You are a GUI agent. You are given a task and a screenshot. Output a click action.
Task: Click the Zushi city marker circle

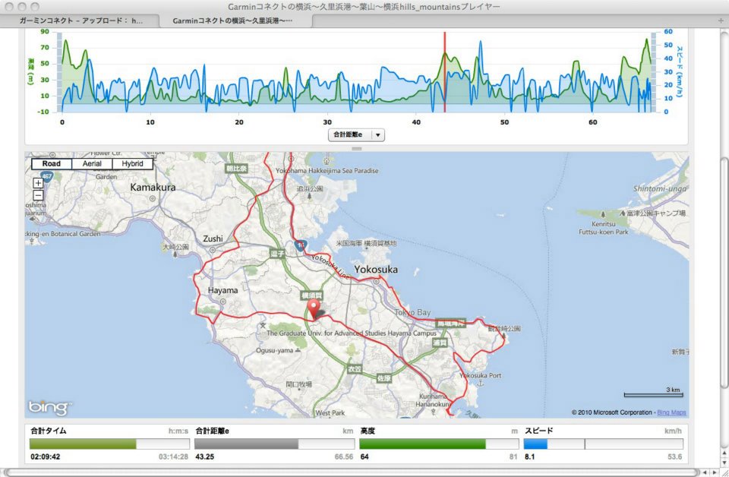pyautogui.click(x=213, y=250)
